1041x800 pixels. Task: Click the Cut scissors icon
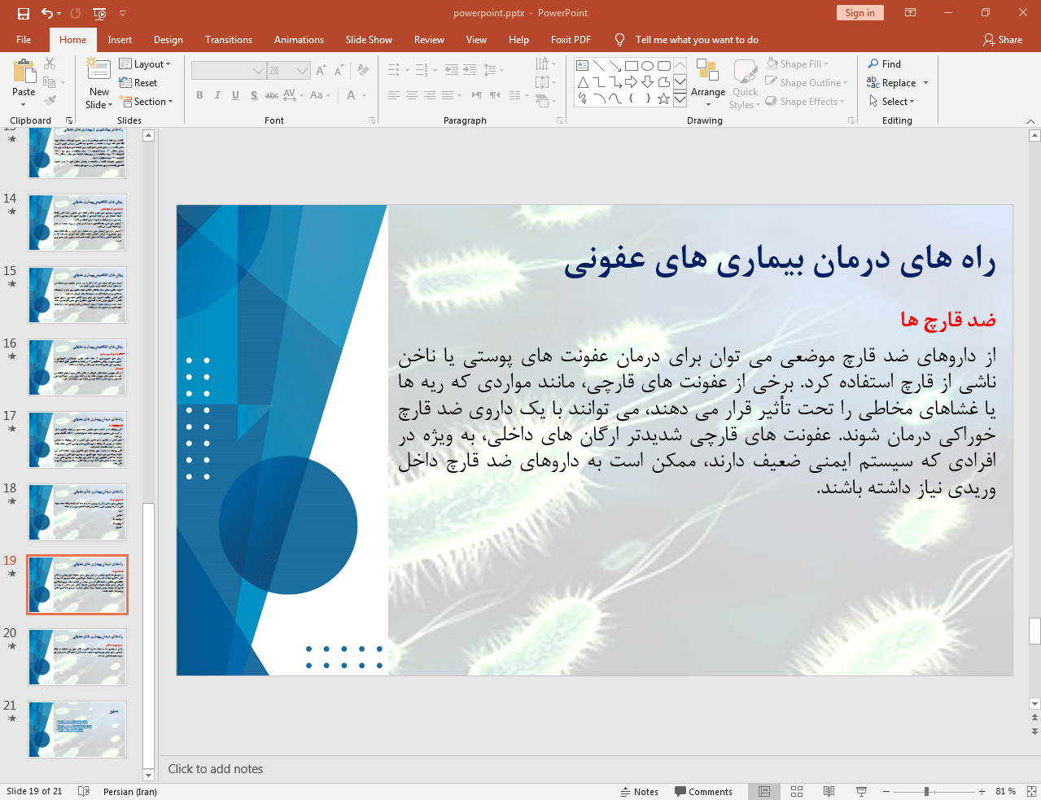coord(50,63)
